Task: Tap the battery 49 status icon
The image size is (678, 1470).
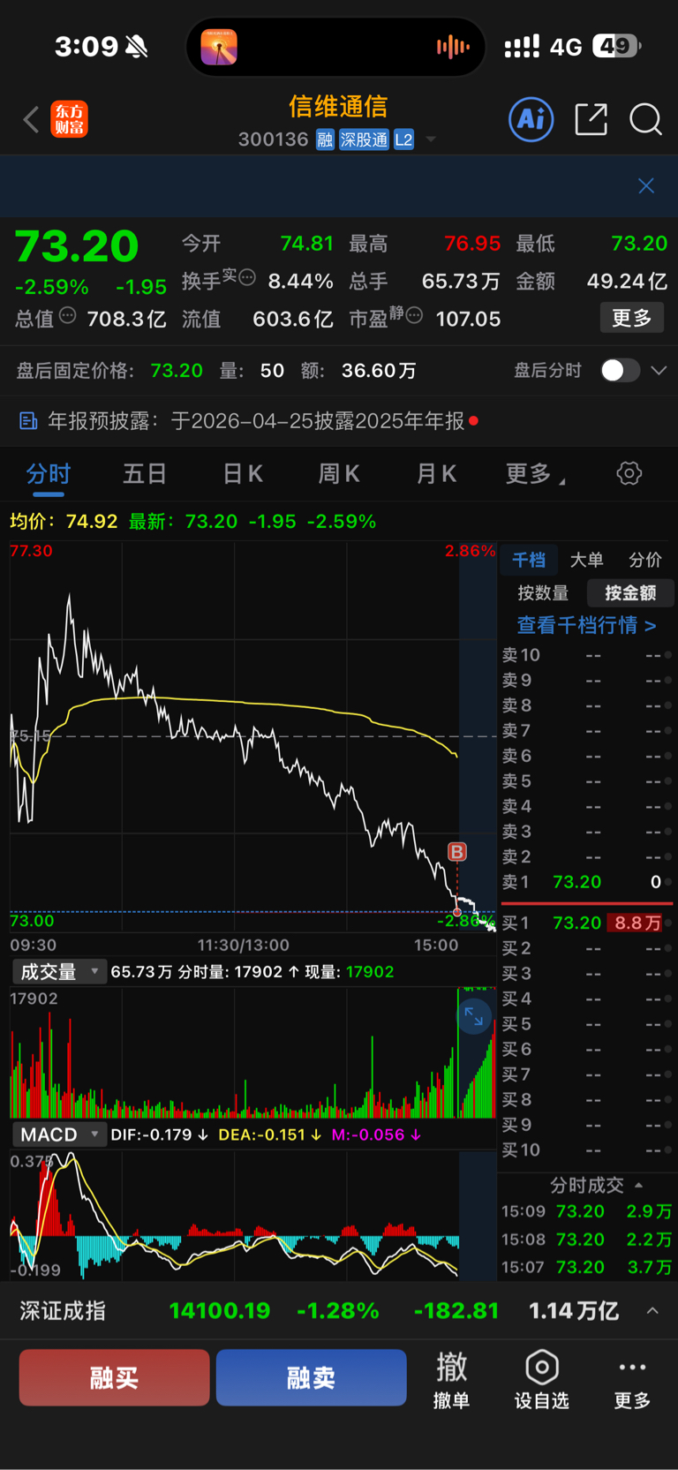Action: [x=616, y=46]
